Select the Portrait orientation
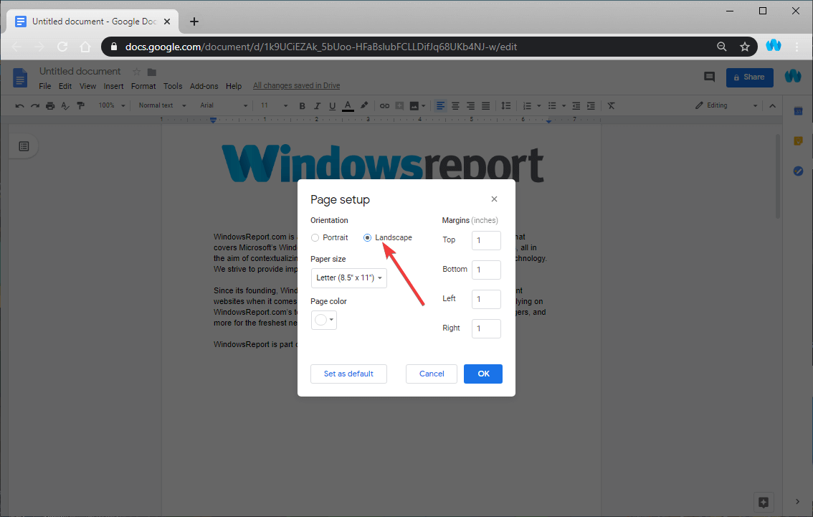 point(315,237)
